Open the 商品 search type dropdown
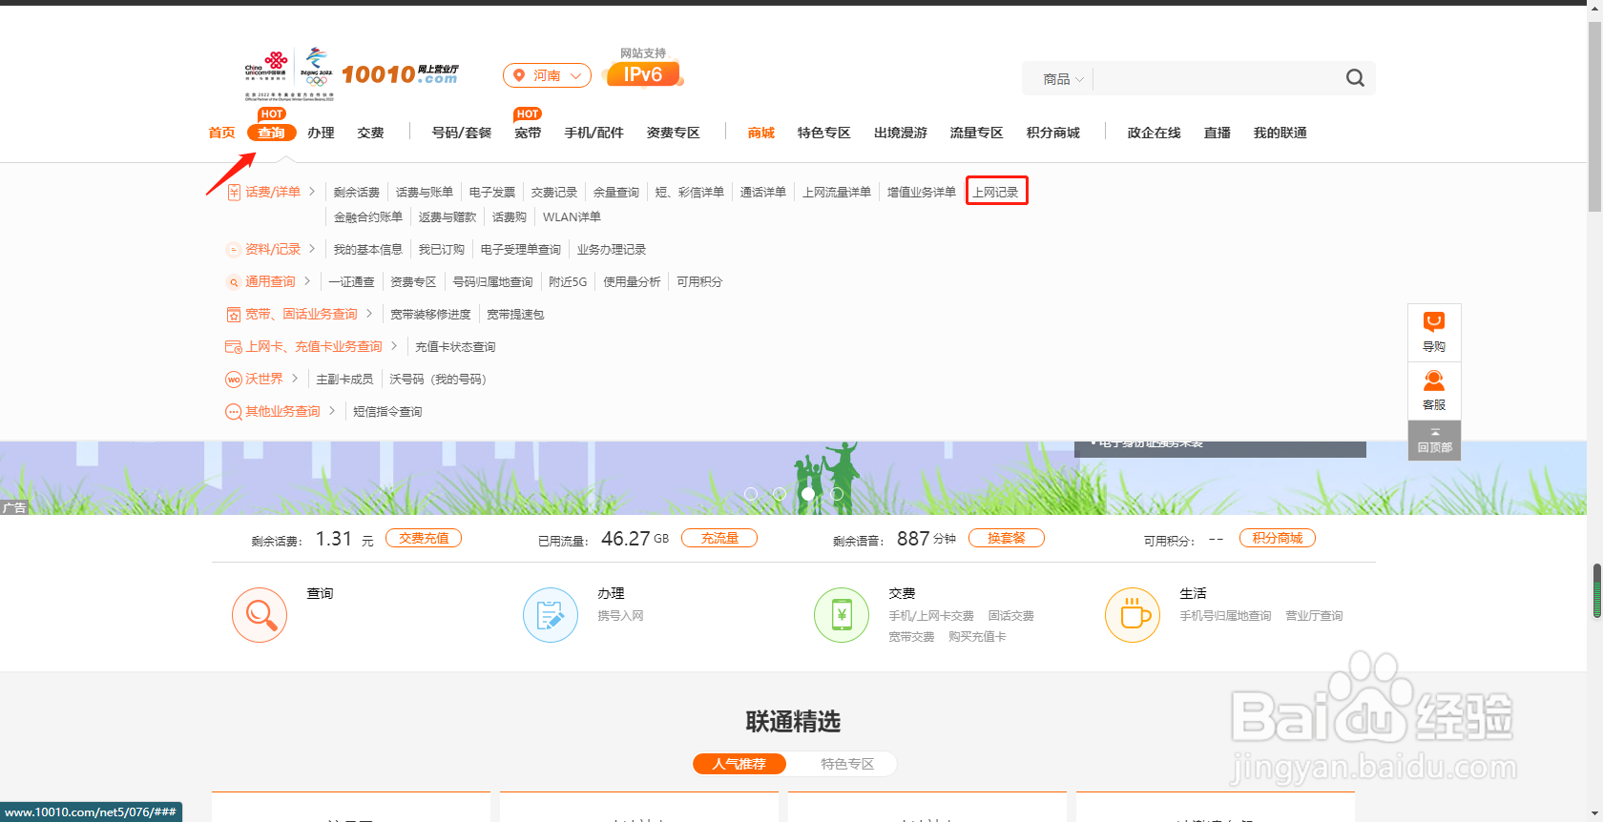This screenshot has width=1603, height=822. tap(1063, 79)
